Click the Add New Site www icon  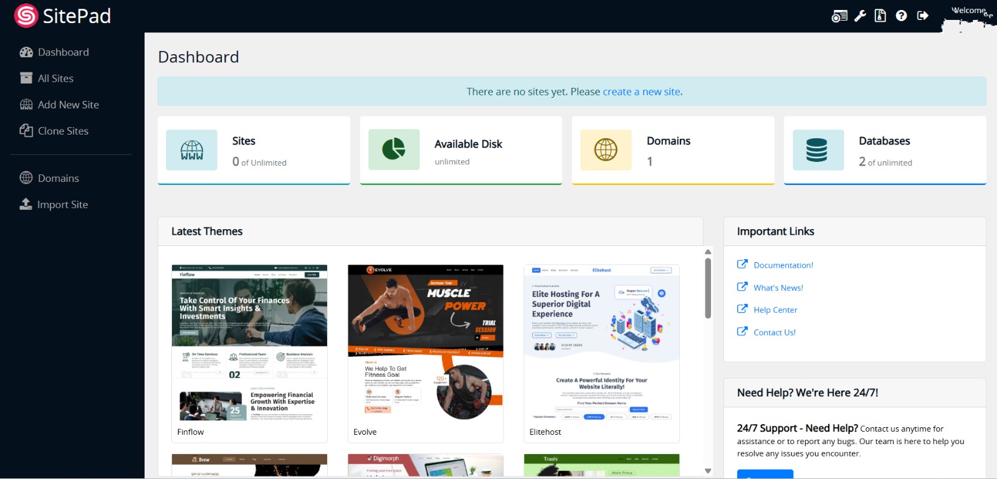pos(26,105)
